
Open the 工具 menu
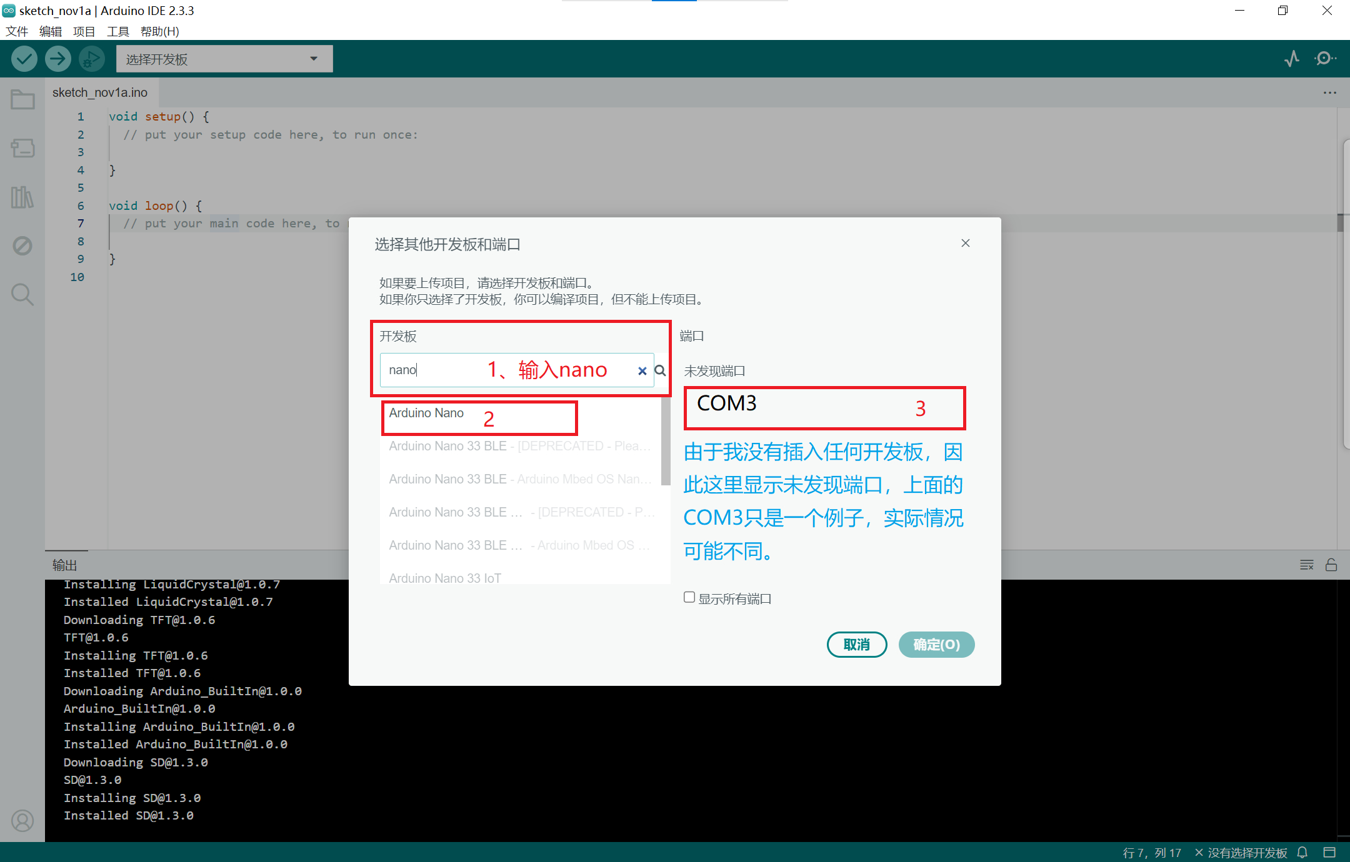click(117, 31)
